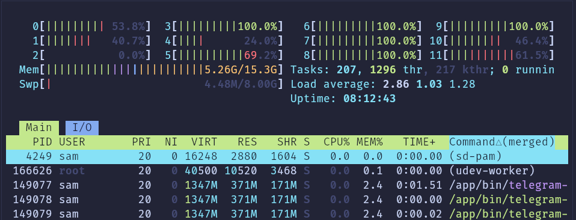Image resolution: width=576 pixels, height=220 pixels.
Task: Click the SHR value 1604
Action: pyautogui.click(x=284, y=156)
